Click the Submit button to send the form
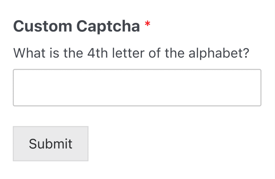The image size is (275, 179). coord(50,144)
